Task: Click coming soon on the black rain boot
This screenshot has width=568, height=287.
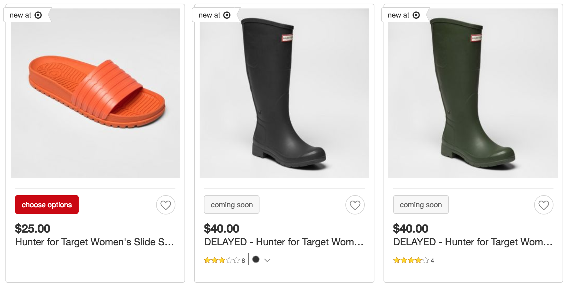Action: point(232,205)
